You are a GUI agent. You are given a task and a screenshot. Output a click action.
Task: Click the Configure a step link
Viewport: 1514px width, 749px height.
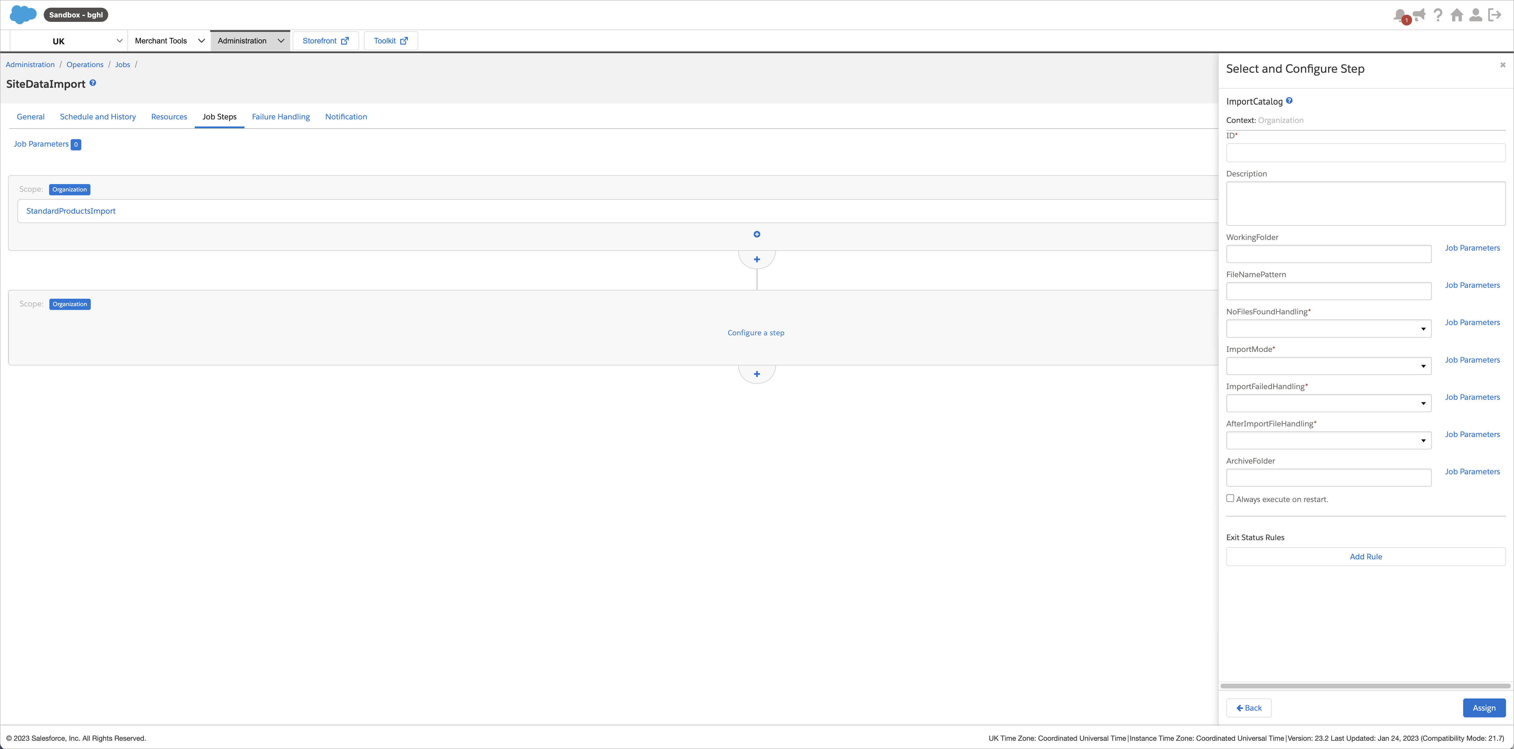point(756,333)
